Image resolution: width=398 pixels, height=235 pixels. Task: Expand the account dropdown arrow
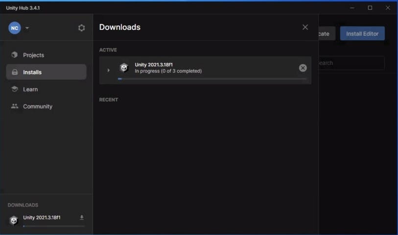(27, 28)
